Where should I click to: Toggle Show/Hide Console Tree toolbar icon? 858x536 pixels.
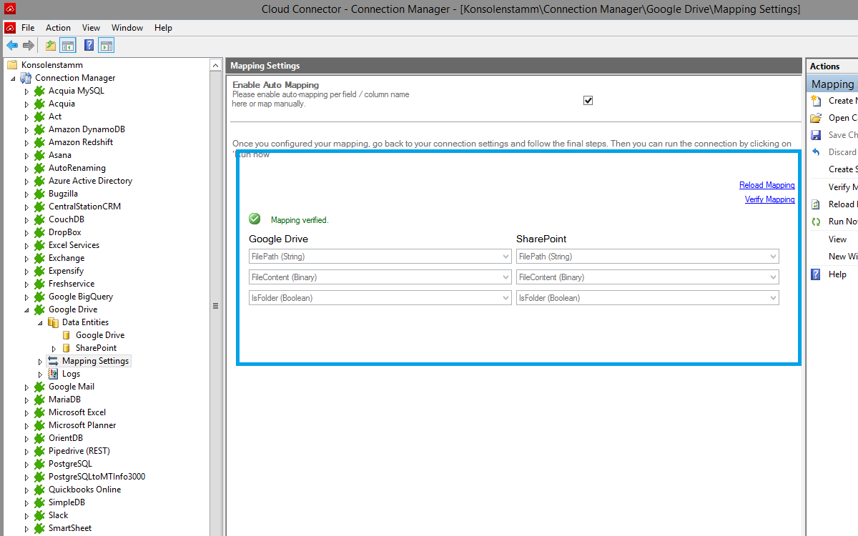[68, 46]
